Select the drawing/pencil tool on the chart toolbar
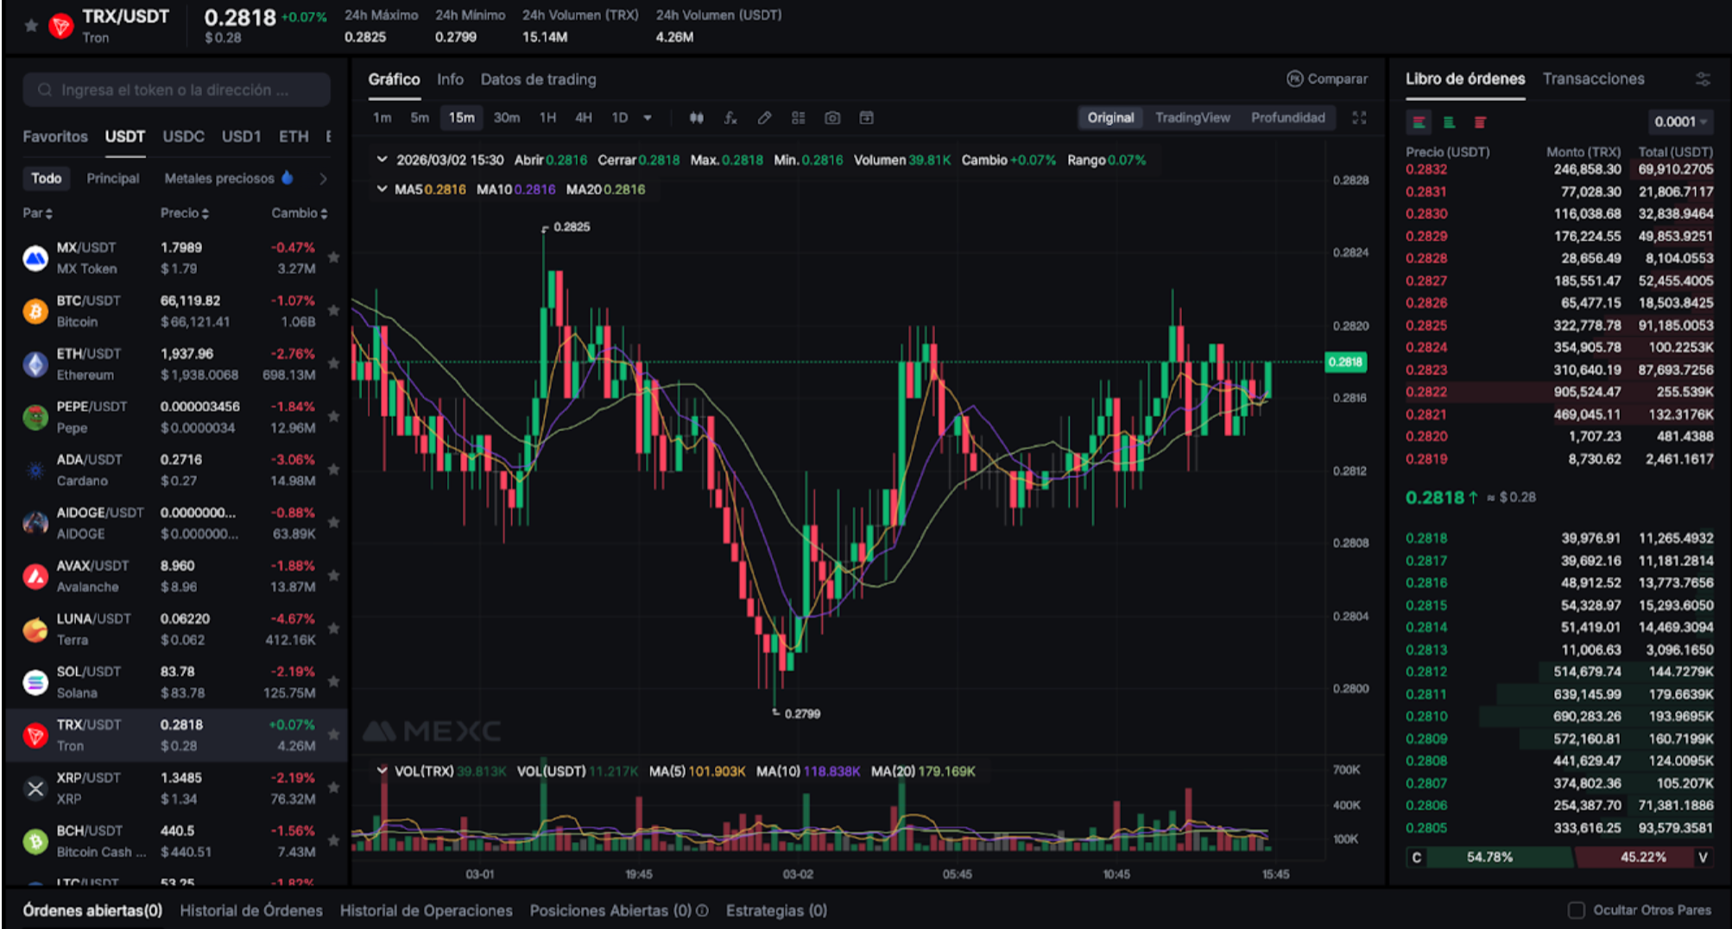 click(x=765, y=118)
